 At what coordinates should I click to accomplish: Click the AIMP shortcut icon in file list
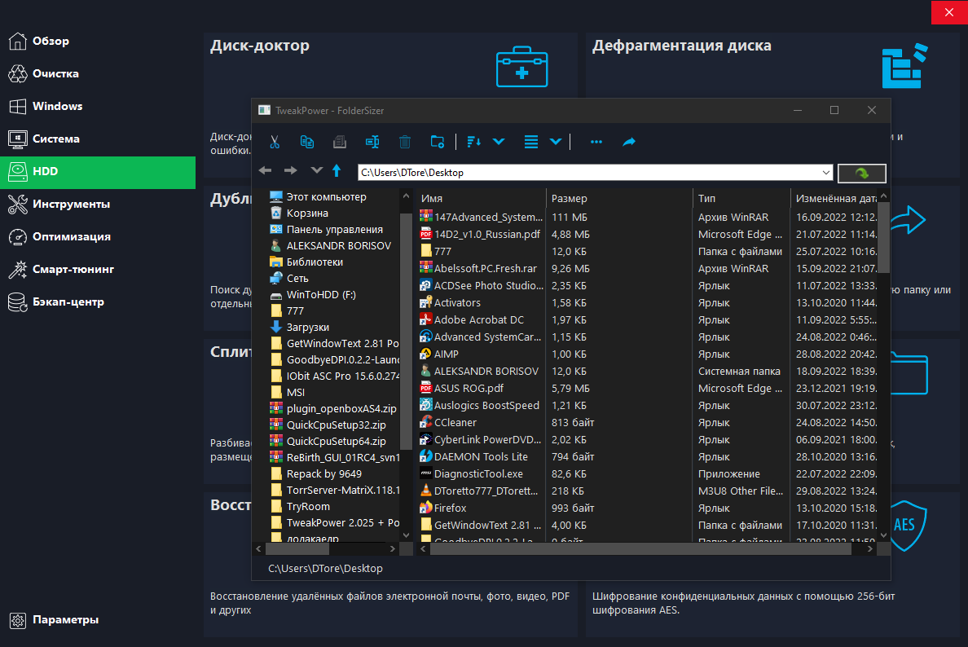point(426,354)
